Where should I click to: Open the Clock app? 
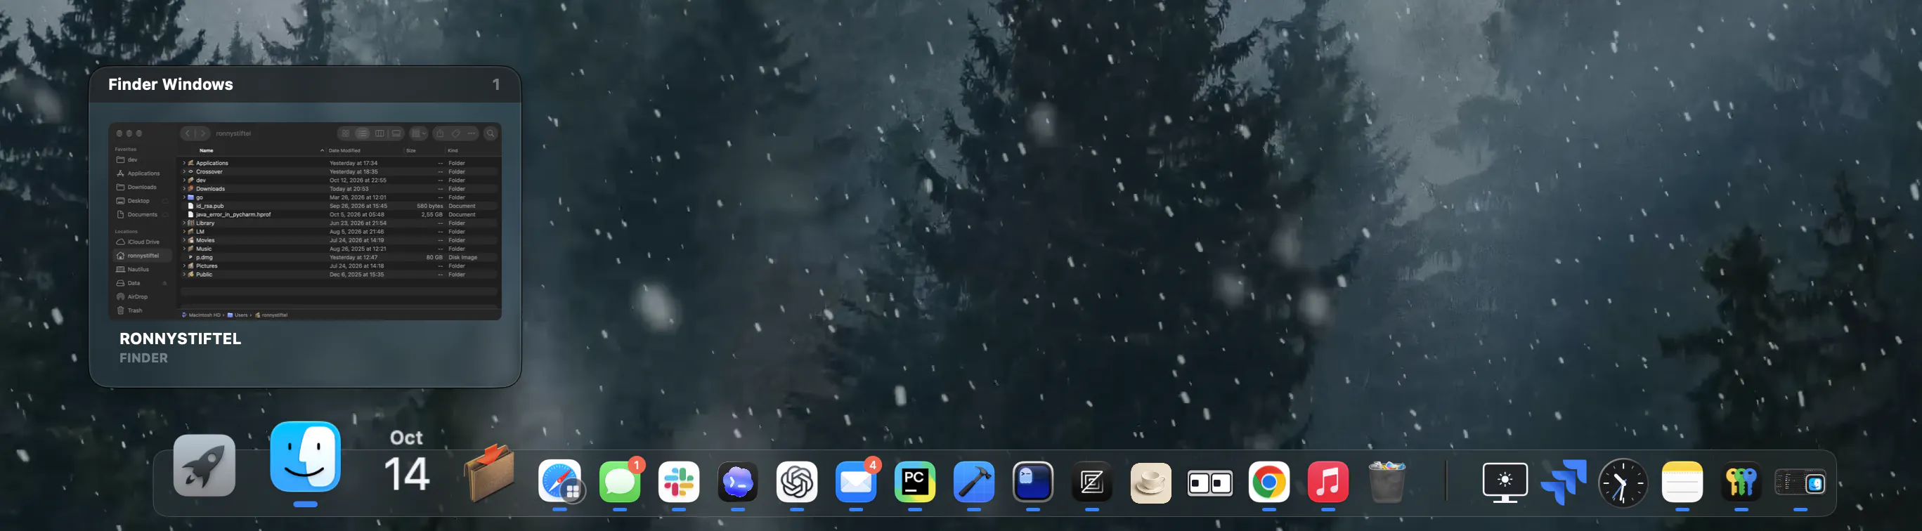1623,483
